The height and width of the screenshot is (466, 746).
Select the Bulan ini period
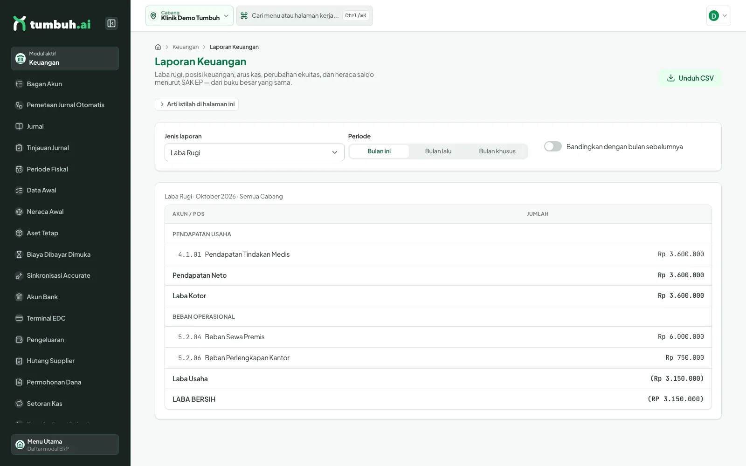click(x=379, y=151)
